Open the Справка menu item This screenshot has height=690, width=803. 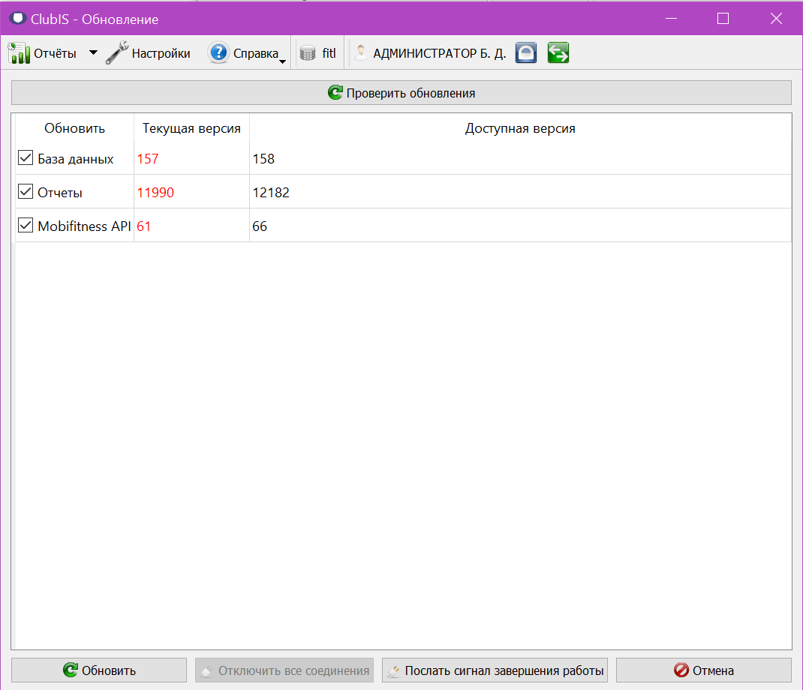pyautogui.click(x=256, y=53)
